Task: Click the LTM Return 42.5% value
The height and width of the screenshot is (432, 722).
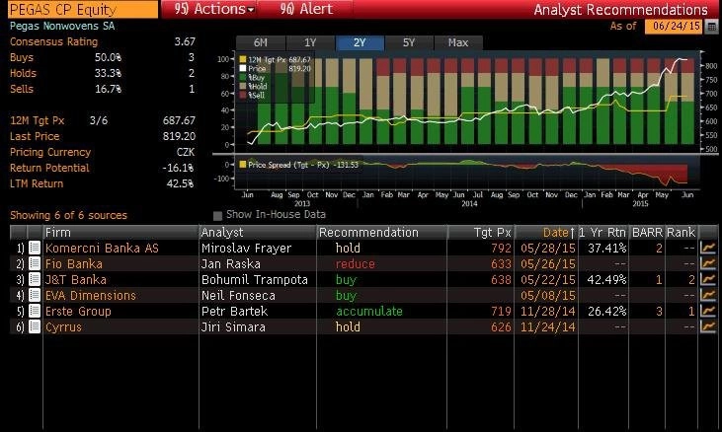Action: [180, 183]
